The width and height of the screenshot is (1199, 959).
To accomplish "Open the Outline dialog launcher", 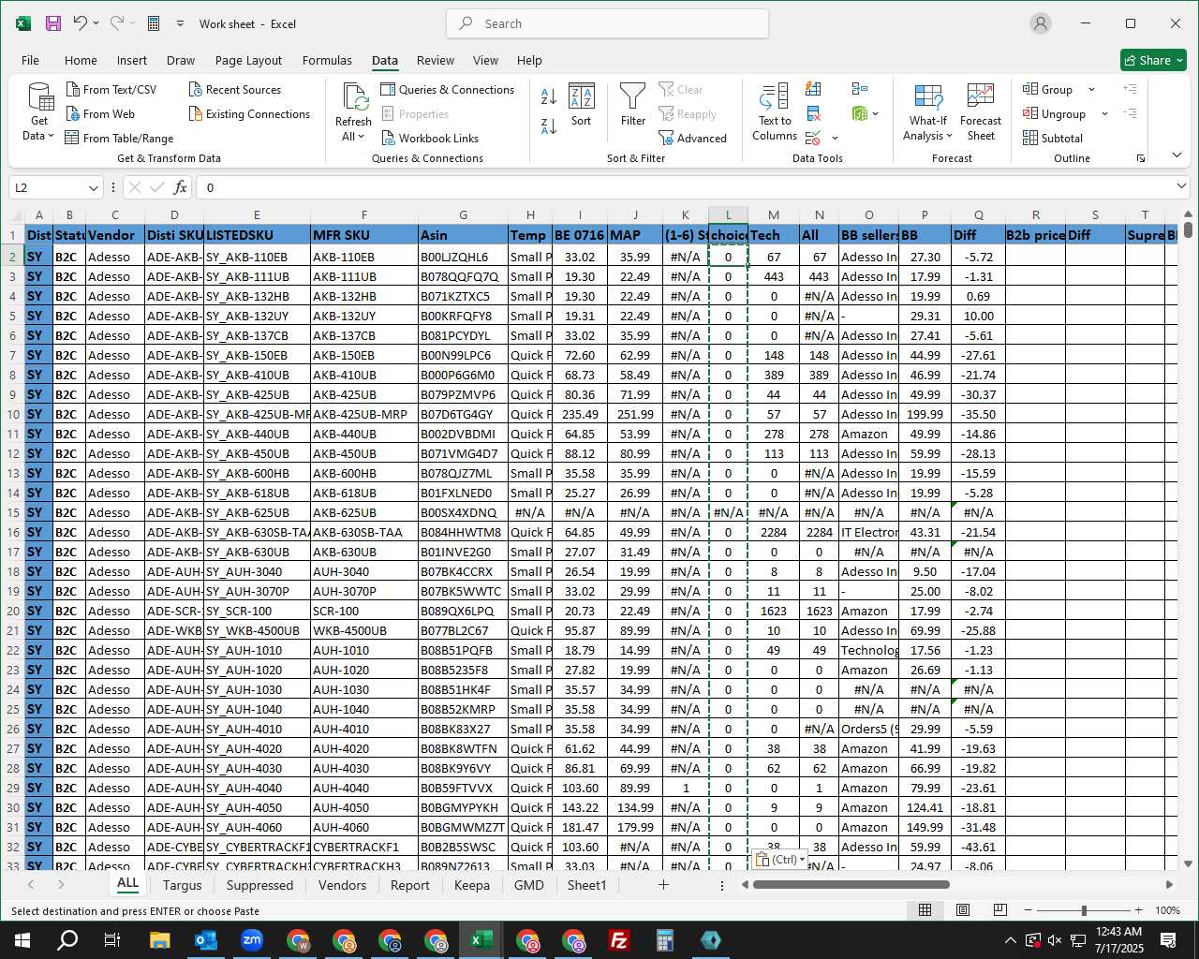I will tap(1141, 158).
